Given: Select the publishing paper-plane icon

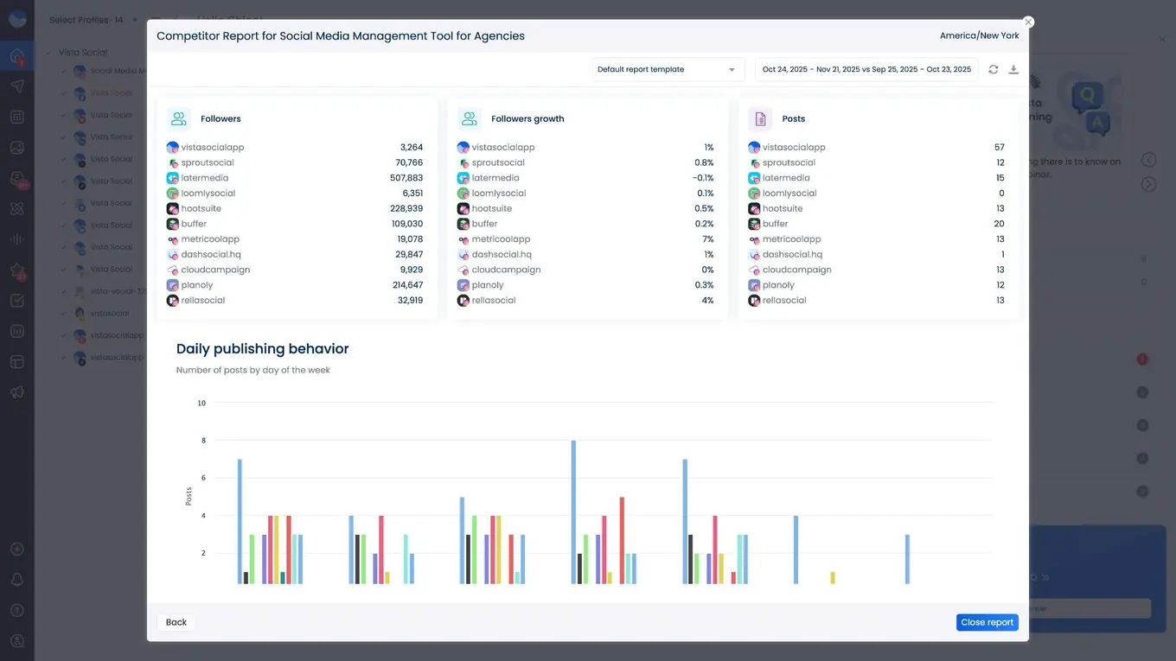Looking at the screenshot, I should point(17,86).
